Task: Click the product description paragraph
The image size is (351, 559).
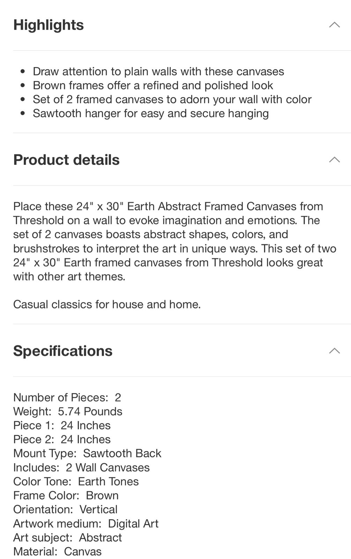Action: tap(175, 241)
